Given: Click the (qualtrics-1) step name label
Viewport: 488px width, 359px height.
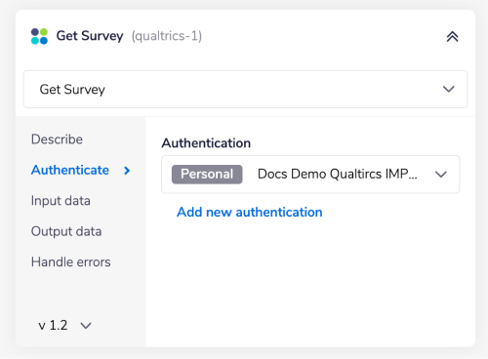Looking at the screenshot, I should pyautogui.click(x=167, y=36).
